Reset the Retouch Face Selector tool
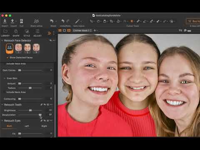This screenshot has height=150, width=200. (x=50, y=40)
